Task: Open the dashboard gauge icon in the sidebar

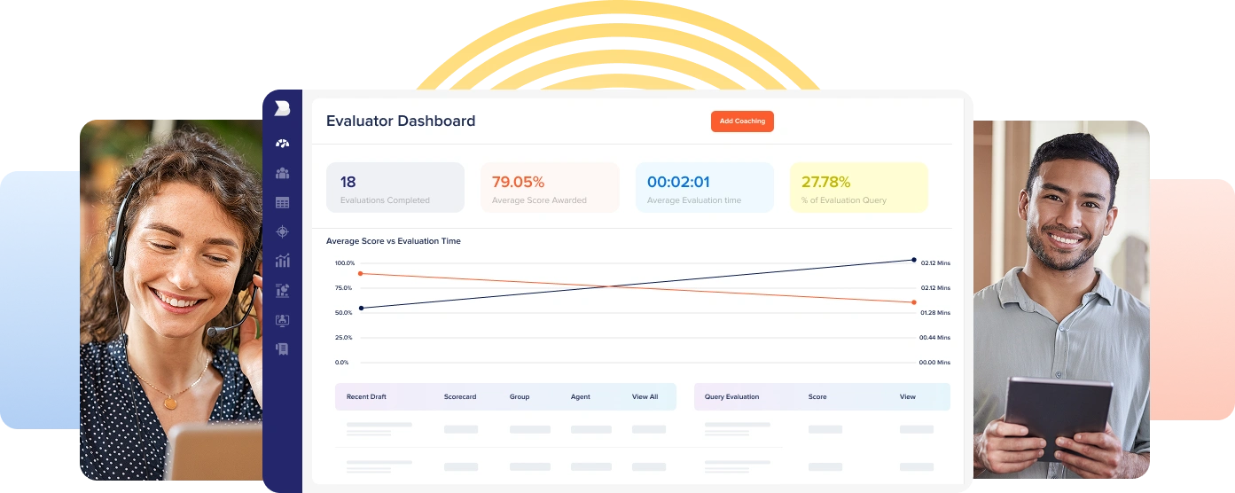Action: (x=282, y=144)
